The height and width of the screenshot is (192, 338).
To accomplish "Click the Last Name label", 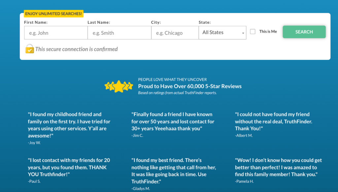I will (x=99, y=22).
